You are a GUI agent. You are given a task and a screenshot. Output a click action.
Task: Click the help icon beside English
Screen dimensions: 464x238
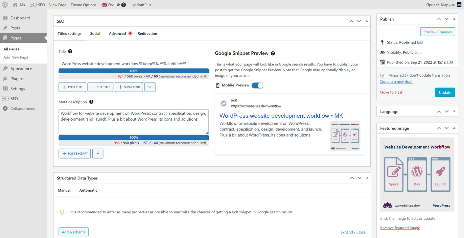[124, 5]
